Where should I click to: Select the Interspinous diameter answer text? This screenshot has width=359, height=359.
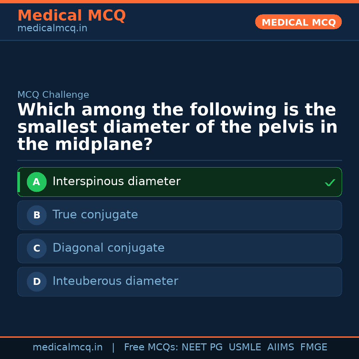[x=116, y=181]
